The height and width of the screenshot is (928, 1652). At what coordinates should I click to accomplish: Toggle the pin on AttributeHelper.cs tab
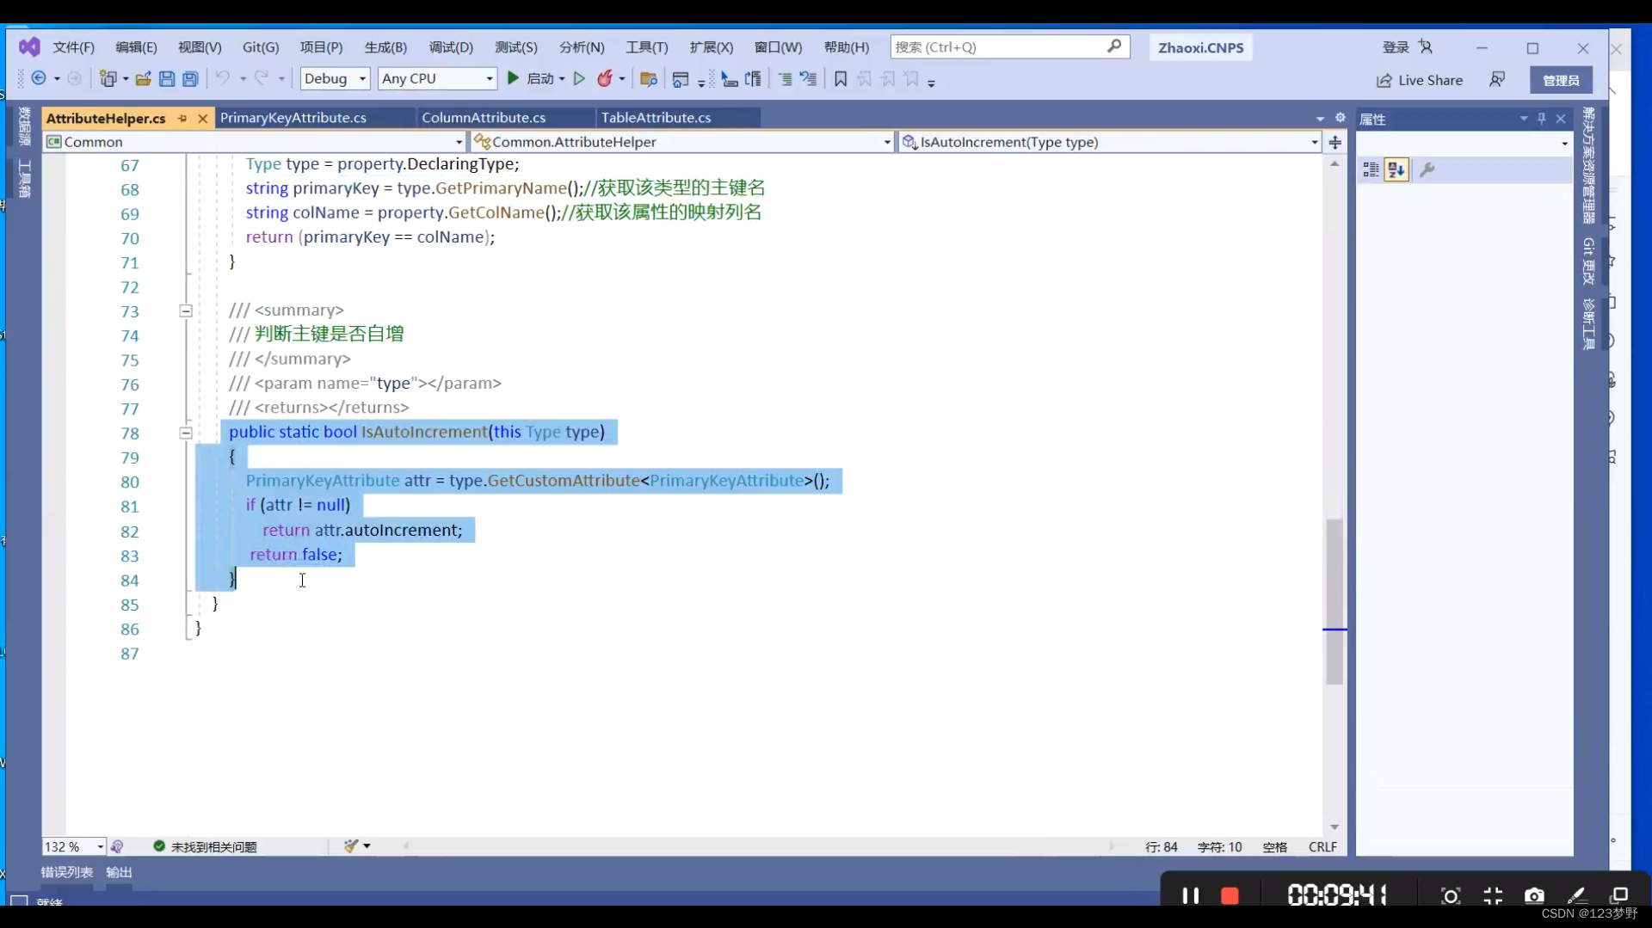click(182, 118)
